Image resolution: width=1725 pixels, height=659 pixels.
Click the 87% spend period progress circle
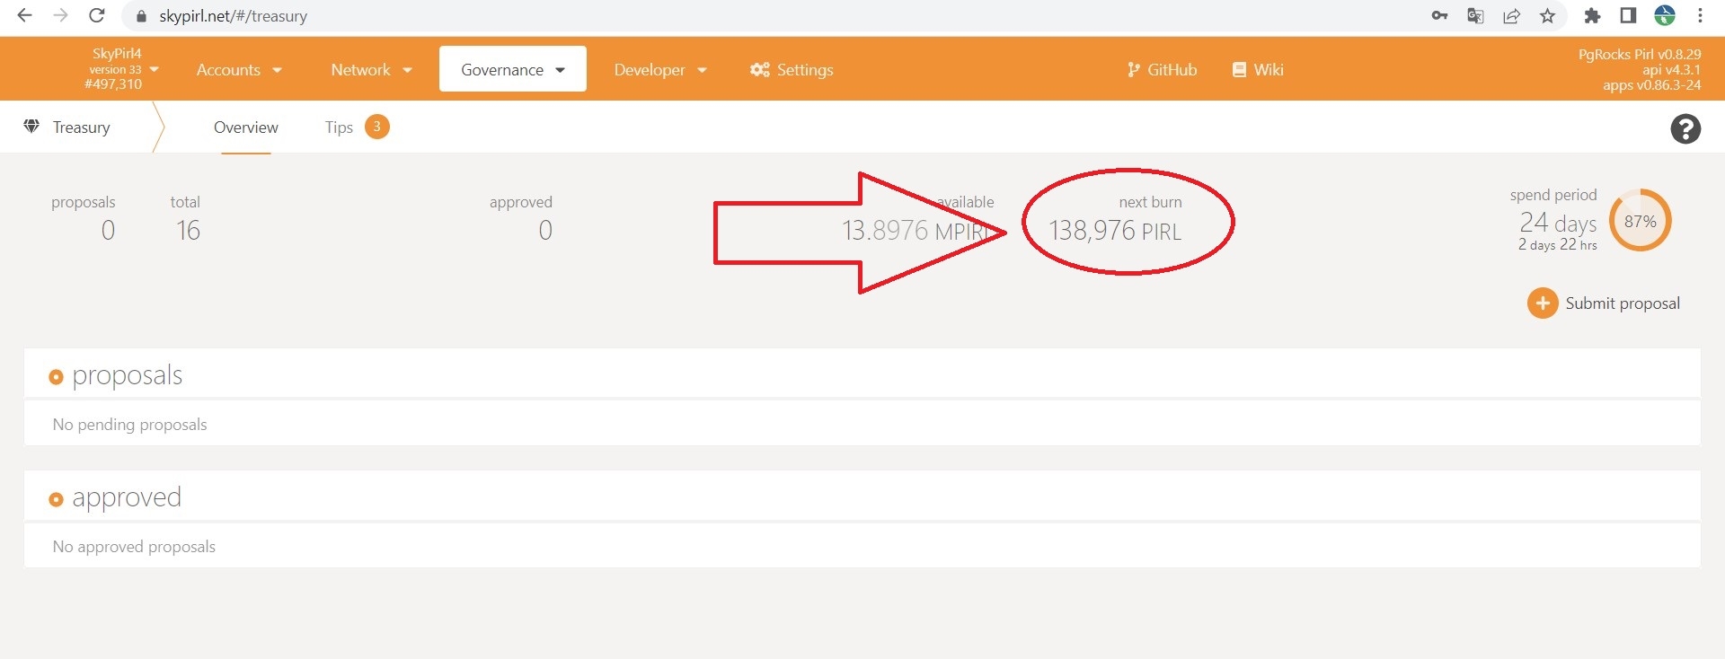pos(1640,221)
